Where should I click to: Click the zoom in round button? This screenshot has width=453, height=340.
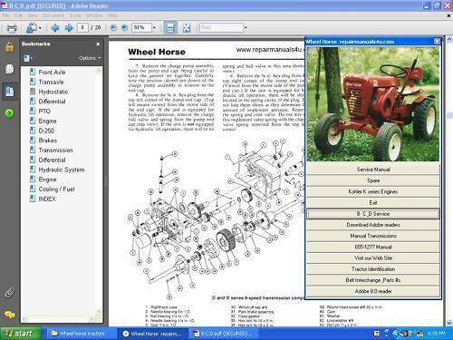pyautogui.click(x=124, y=28)
